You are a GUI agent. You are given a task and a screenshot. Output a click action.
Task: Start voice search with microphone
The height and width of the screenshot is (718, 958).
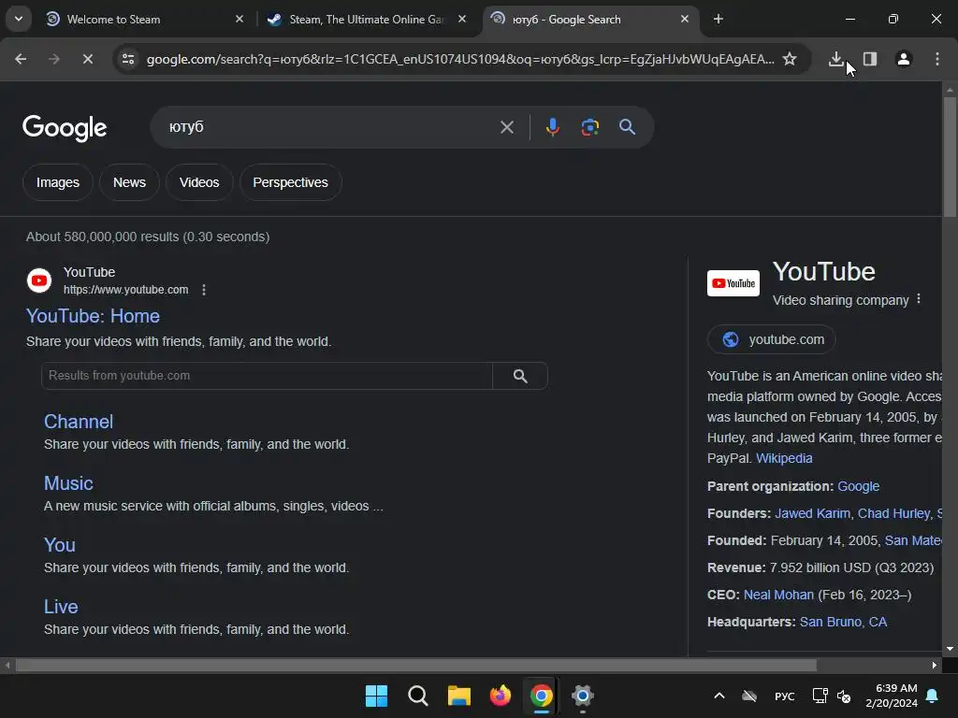(553, 127)
